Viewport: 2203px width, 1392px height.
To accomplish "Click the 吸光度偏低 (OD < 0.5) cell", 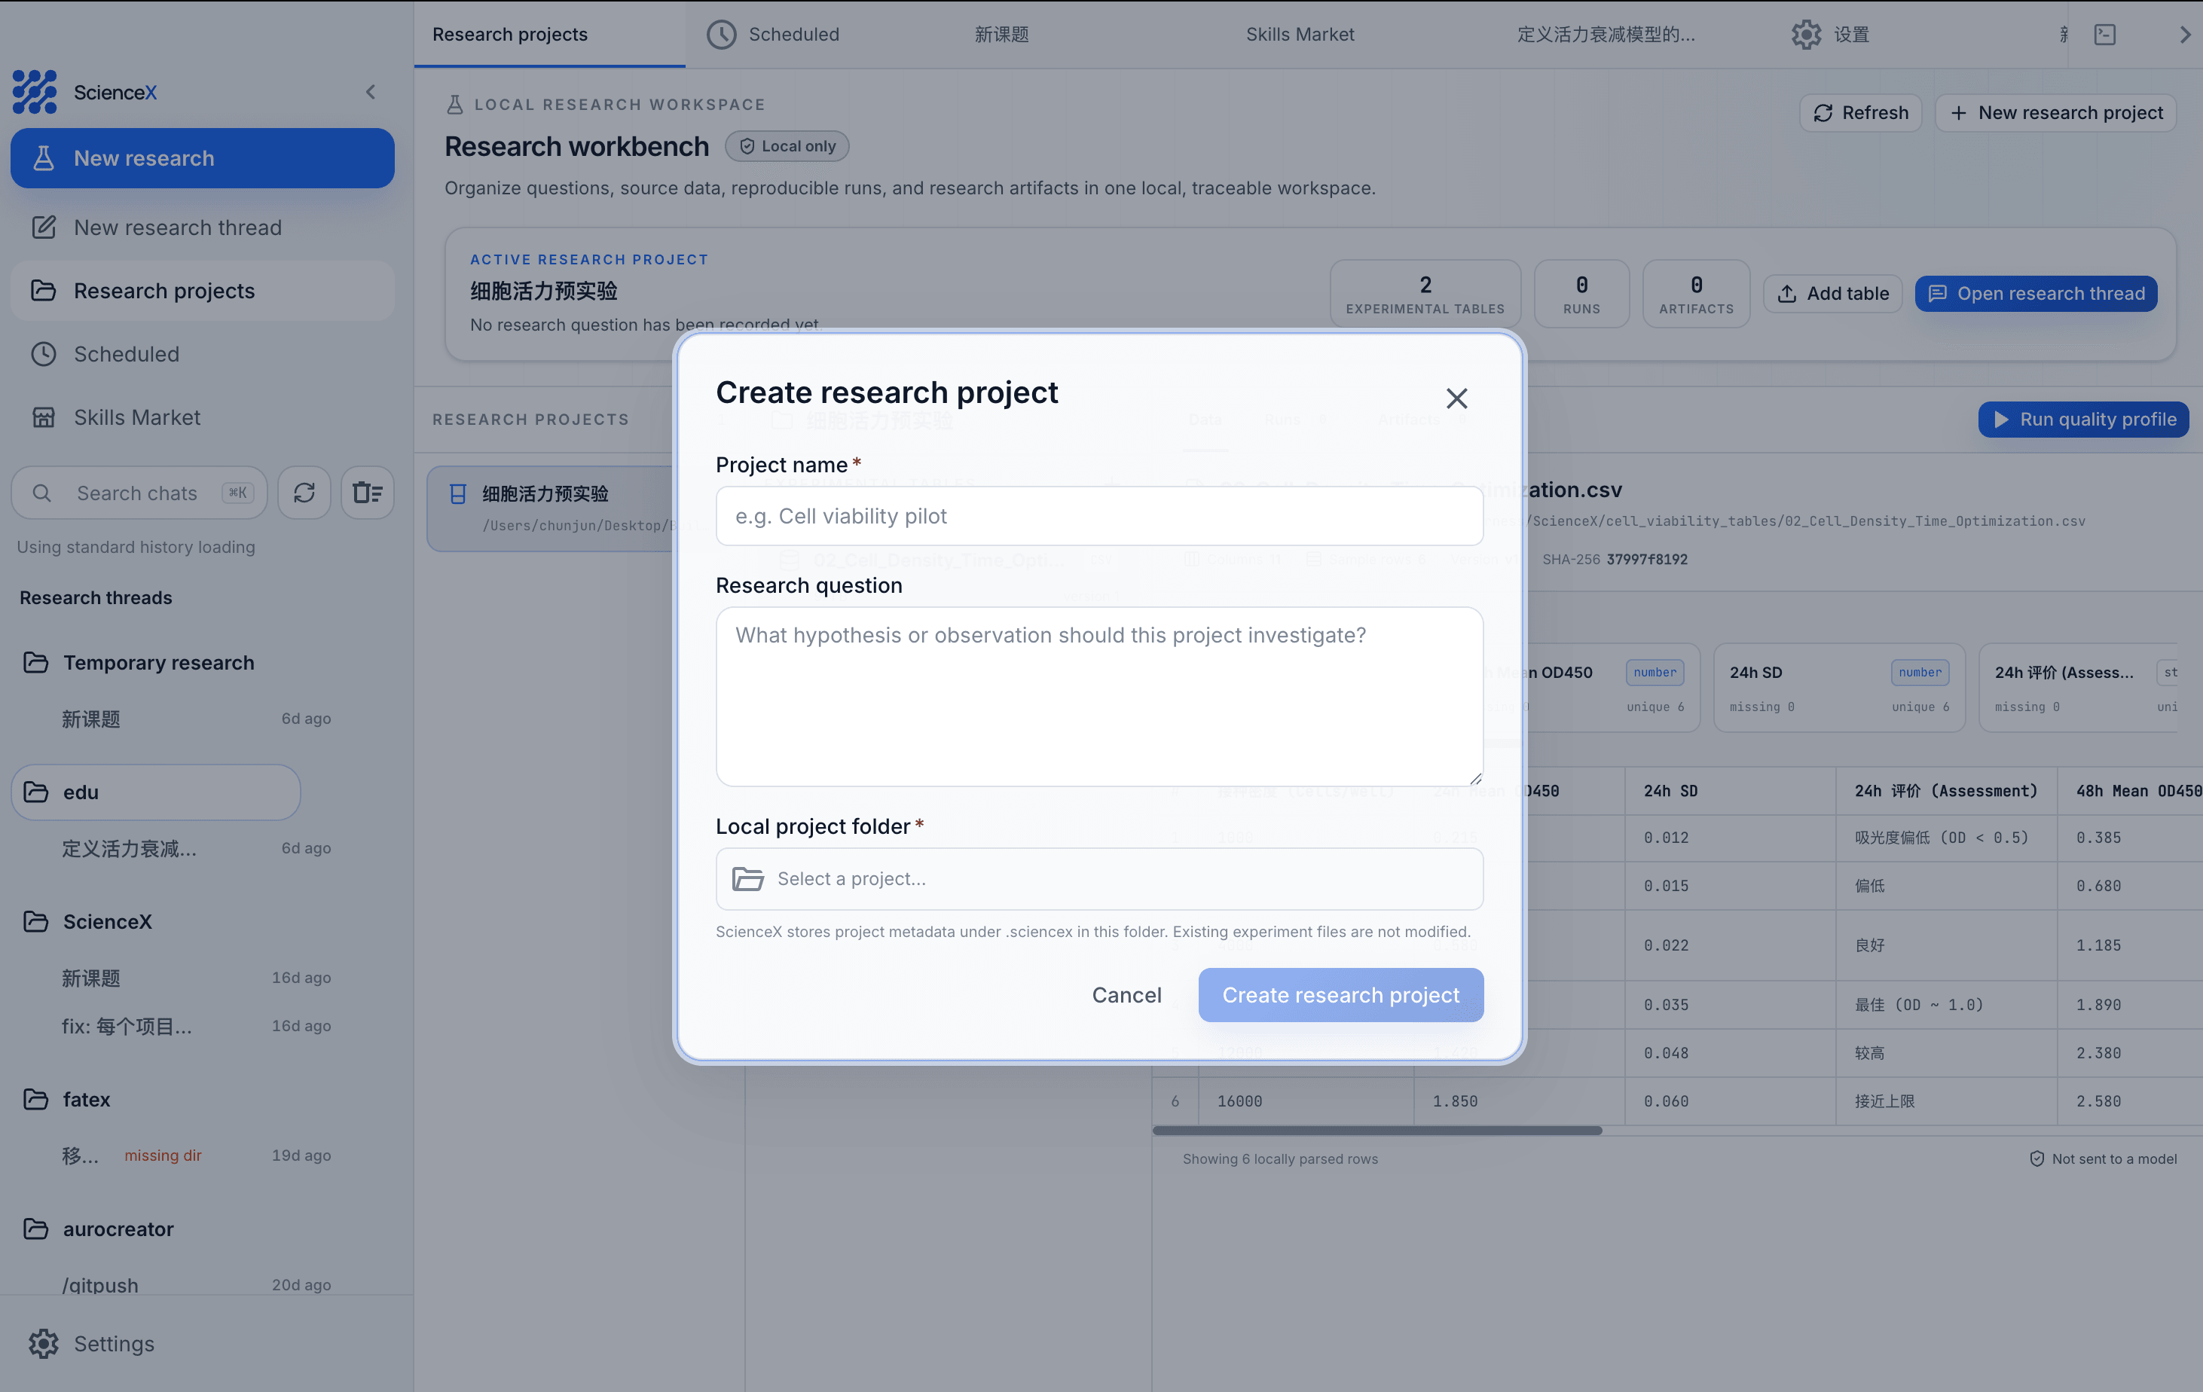I will 1945,838.
